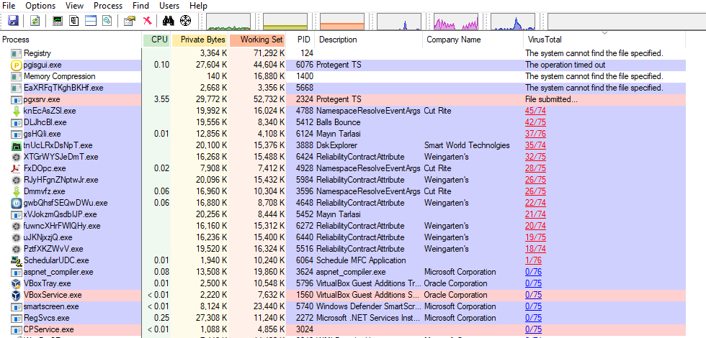This screenshot has width=706, height=338.
Task: Sort by the PID column header
Action: click(x=301, y=40)
